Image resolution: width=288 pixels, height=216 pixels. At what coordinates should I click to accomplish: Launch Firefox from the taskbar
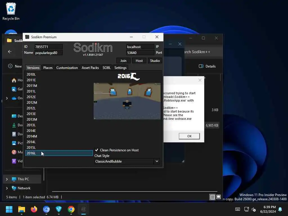[34, 209]
